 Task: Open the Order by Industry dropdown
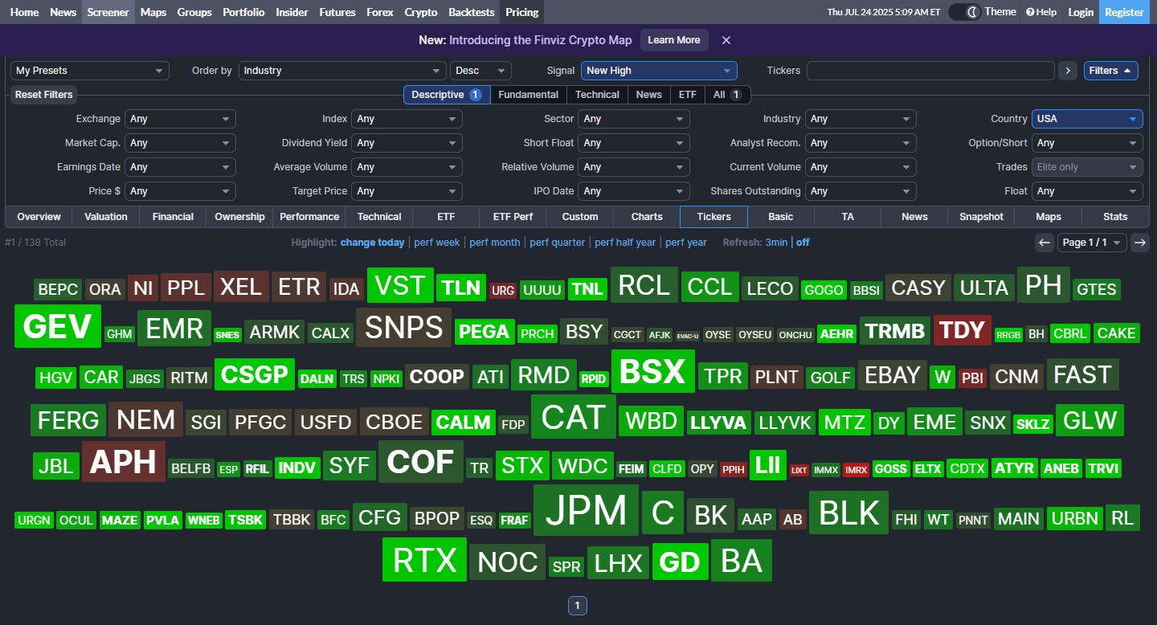point(342,71)
